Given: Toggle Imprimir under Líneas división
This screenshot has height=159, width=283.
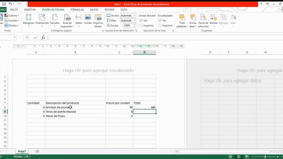Looking at the screenshot, I should coord(141,26).
